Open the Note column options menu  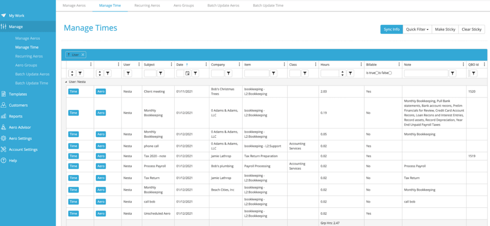coord(463,65)
